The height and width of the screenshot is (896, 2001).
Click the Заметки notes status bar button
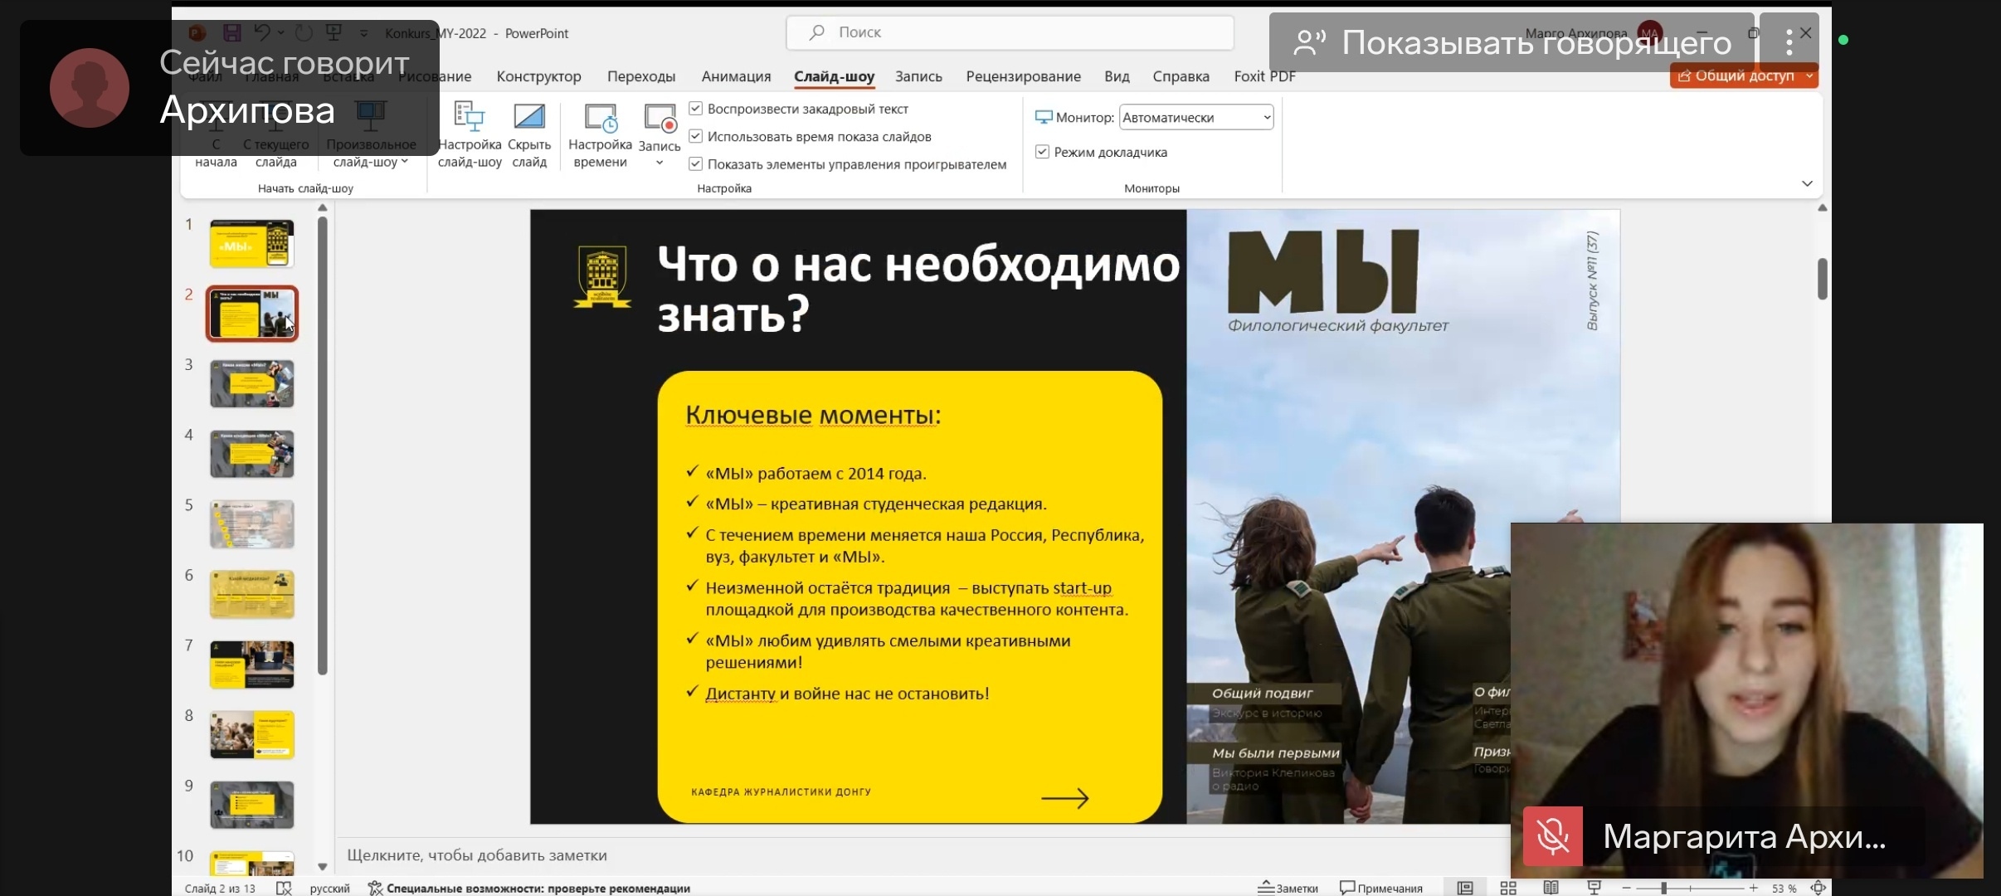[1288, 888]
